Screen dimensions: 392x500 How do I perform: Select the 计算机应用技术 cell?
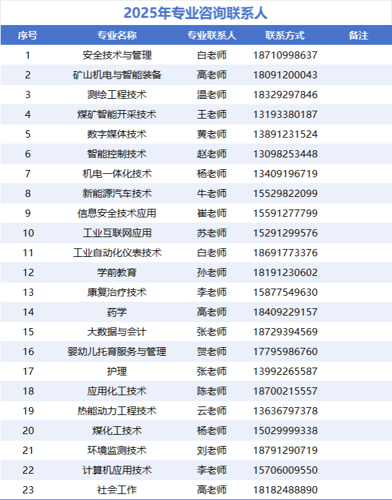[x=117, y=470]
